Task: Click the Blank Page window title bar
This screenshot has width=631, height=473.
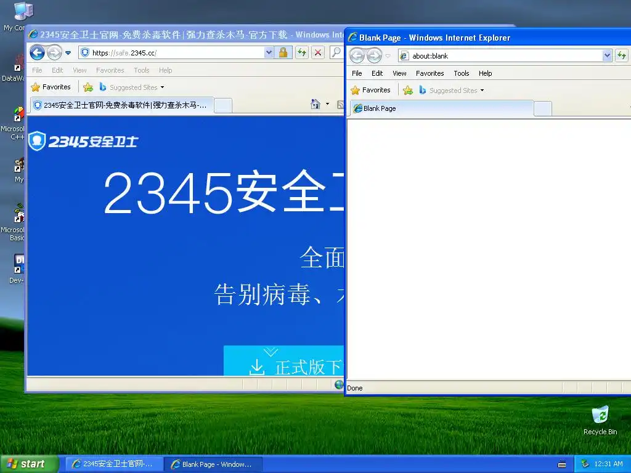Action: pos(489,38)
